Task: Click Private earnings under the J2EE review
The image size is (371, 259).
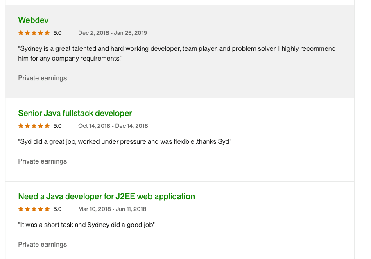Action: 42,244
